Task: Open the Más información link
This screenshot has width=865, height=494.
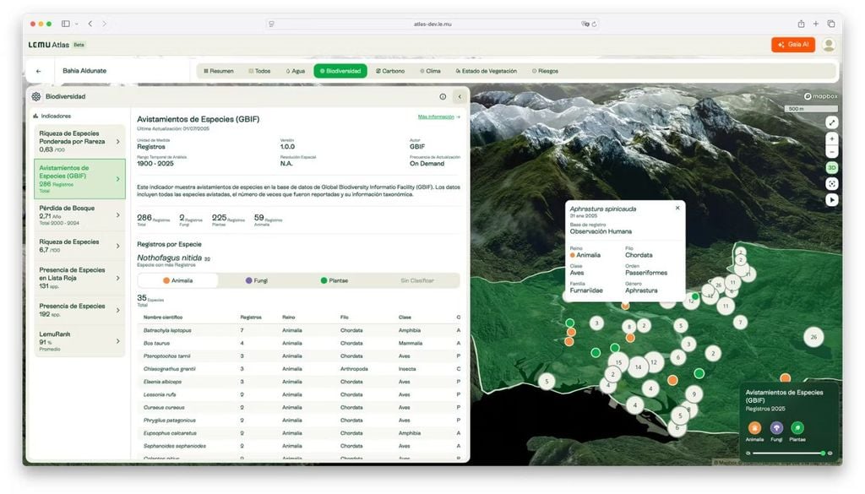Action: point(437,116)
